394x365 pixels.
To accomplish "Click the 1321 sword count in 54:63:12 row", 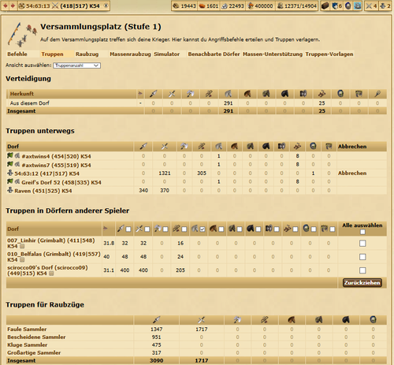I will [165, 173].
